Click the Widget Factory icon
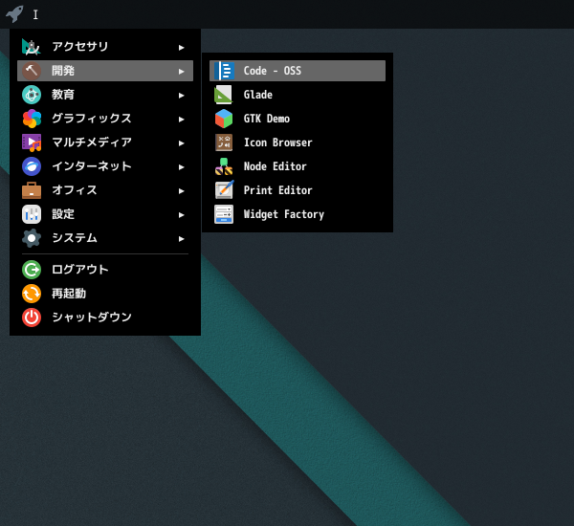Screen dimensions: 574x526 point(224,214)
